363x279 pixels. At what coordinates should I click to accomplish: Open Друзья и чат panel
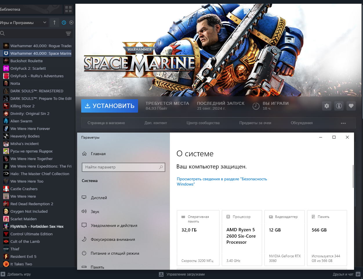pyautogui.click(x=346, y=274)
